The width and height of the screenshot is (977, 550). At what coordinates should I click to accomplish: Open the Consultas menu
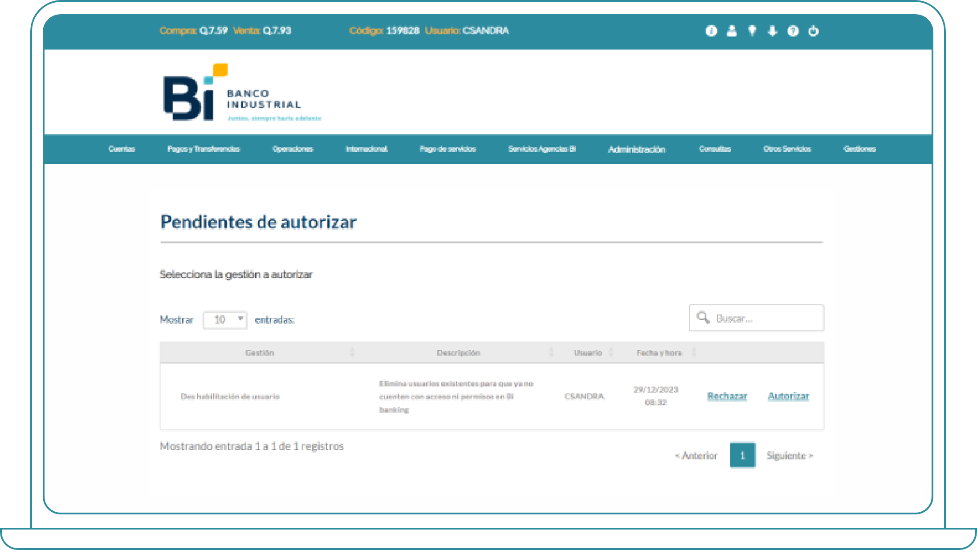[x=715, y=149]
